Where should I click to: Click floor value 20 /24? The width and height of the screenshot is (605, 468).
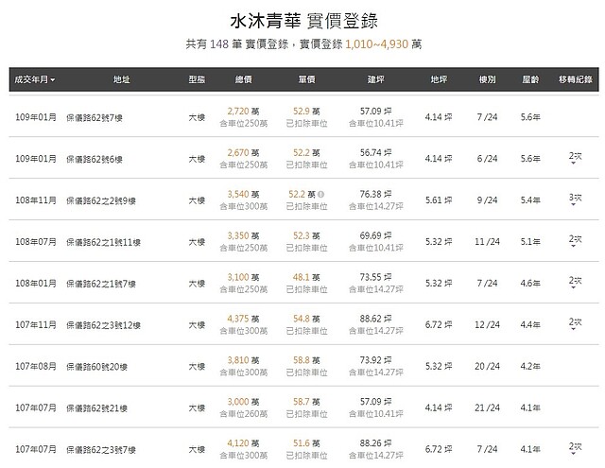(487, 366)
